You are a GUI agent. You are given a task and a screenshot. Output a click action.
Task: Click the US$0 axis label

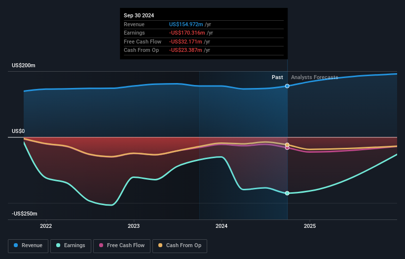click(x=18, y=131)
